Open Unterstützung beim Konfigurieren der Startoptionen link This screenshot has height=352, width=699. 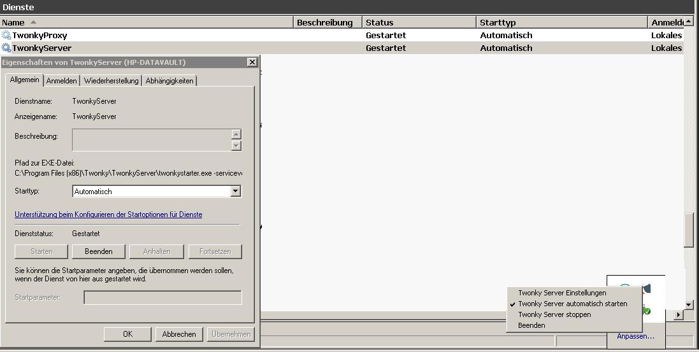[x=108, y=215]
